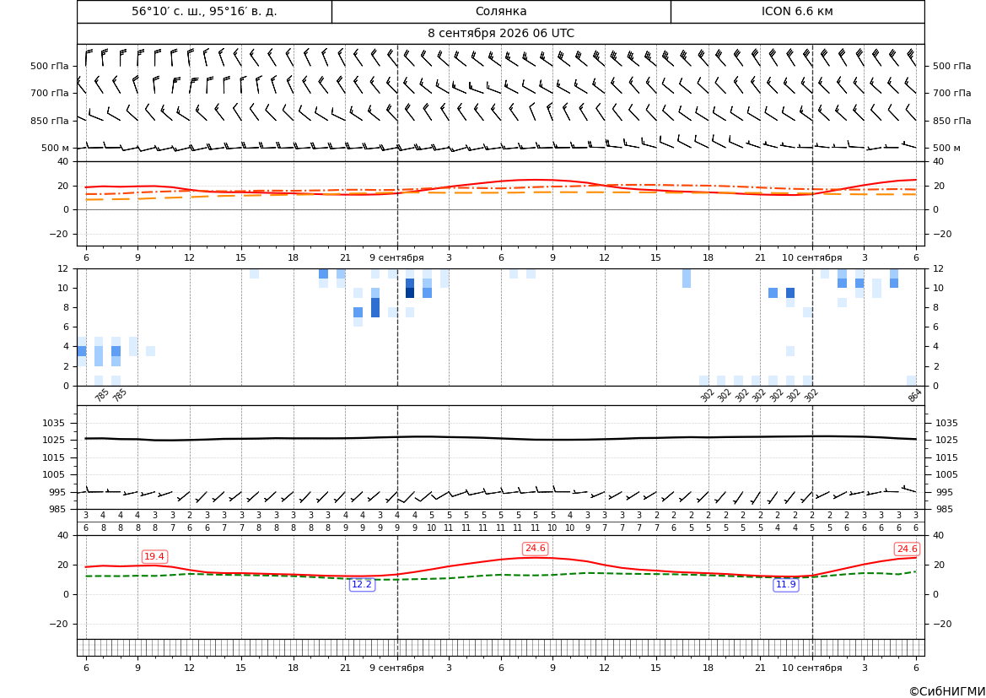Click the first wind barb at 500 гПа level
This screenshot has width=986, height=698.
point(89,57)
